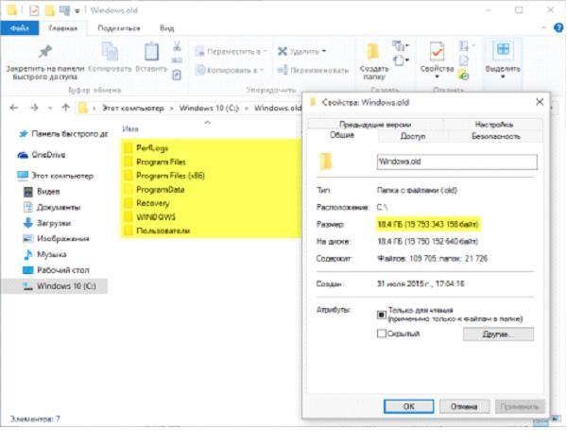Click the Forward navigation arrow
Screen dimensions: 567x445
tap(34, 108)
